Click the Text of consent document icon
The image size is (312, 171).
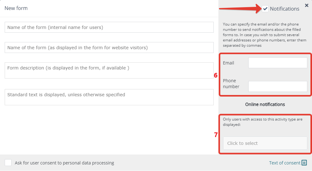click(304, 163)
